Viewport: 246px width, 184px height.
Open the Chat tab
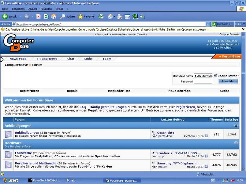point(71,59)
